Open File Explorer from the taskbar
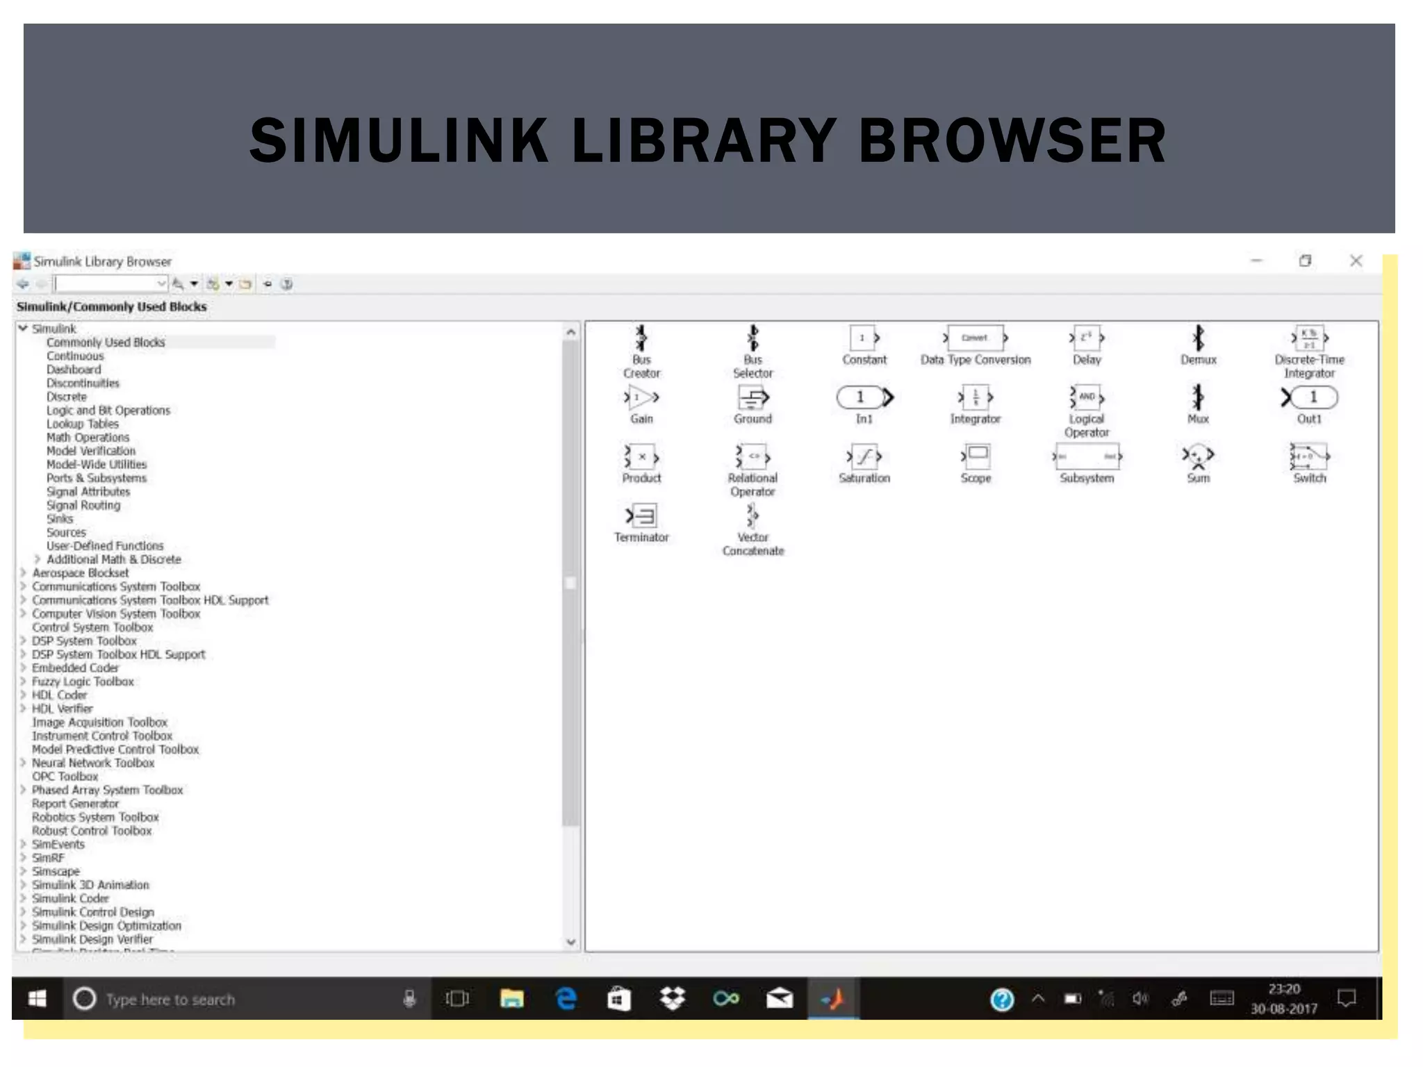Image resolution: width=1423 pixels, height=1067 pixels. 511,999
